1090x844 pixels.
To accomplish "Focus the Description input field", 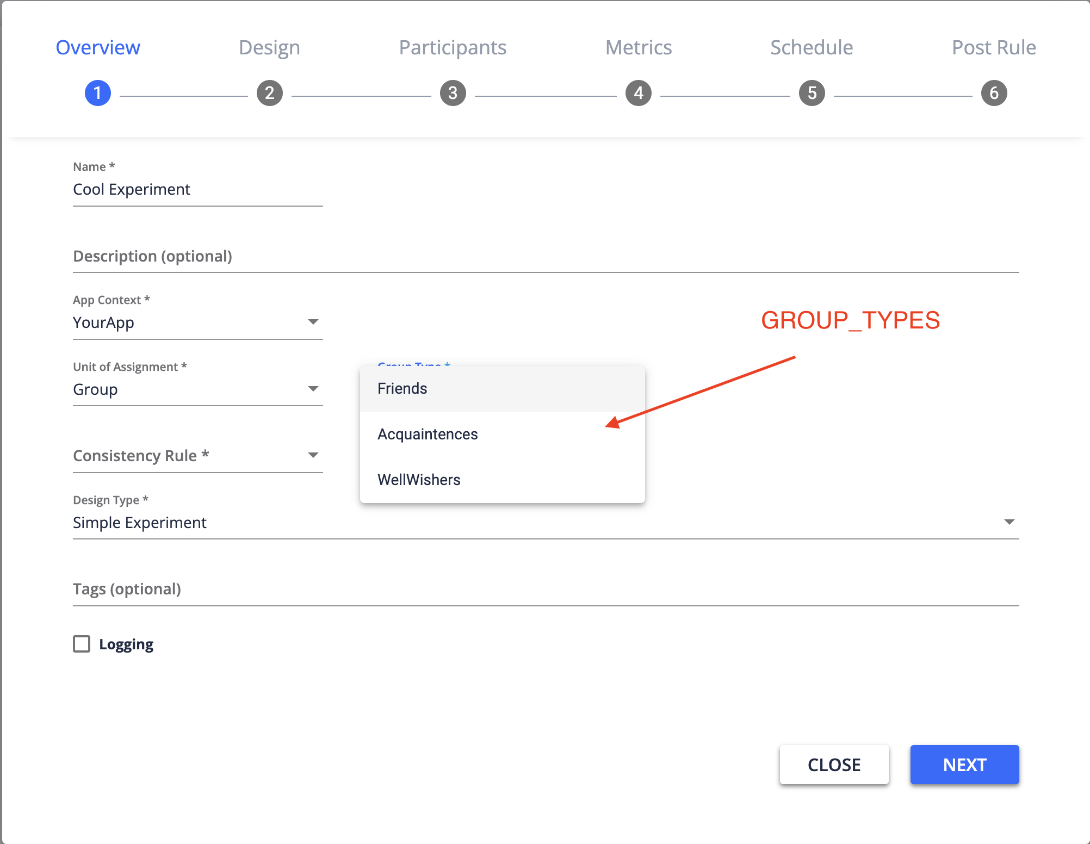I will point(546,257).
